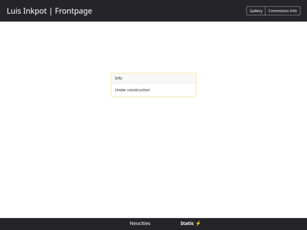Select the Gallery navigation button
Image resolution: width=307 pixels, height=230 pixels.
[x=256, y=11]
